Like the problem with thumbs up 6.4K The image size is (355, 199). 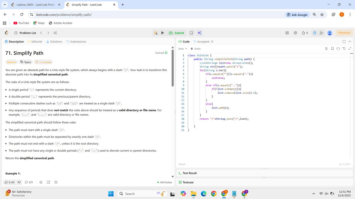point(10,182)
